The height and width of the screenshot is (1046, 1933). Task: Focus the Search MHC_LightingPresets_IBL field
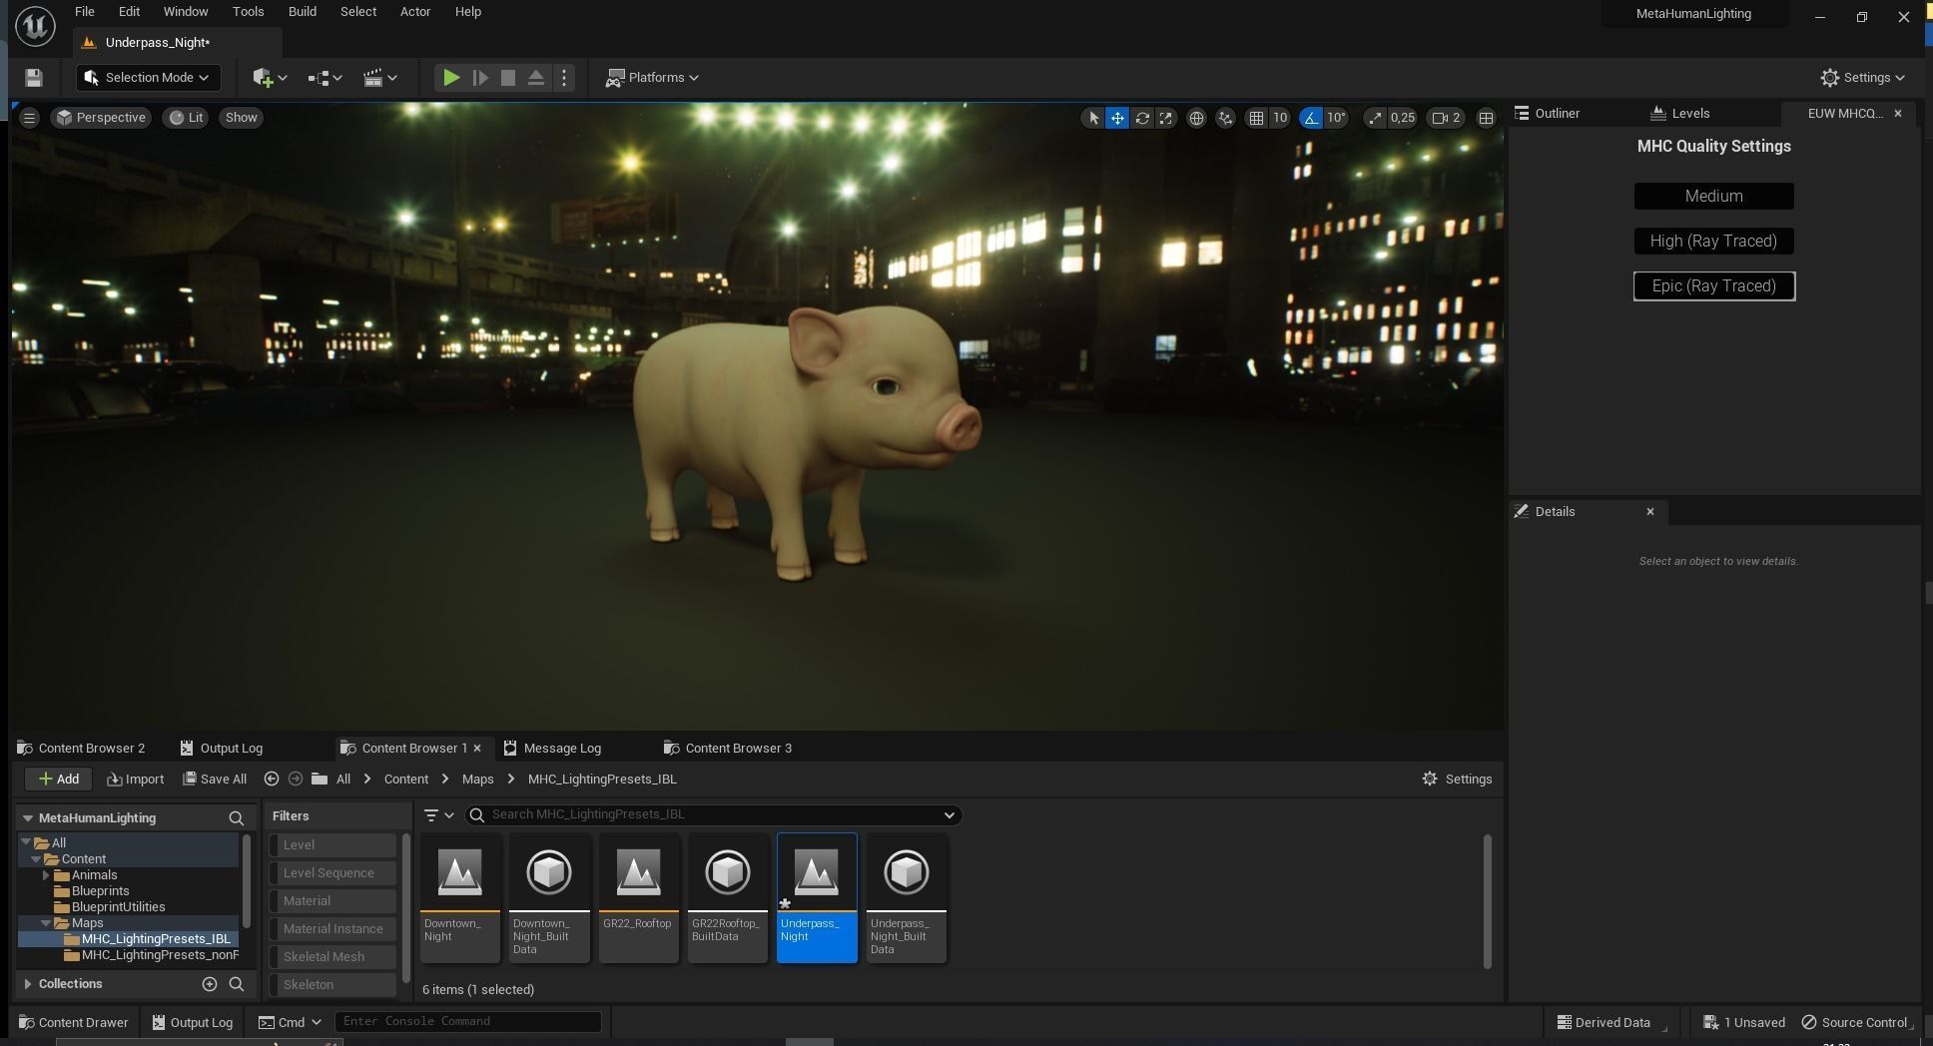click(x=713, y=815)
